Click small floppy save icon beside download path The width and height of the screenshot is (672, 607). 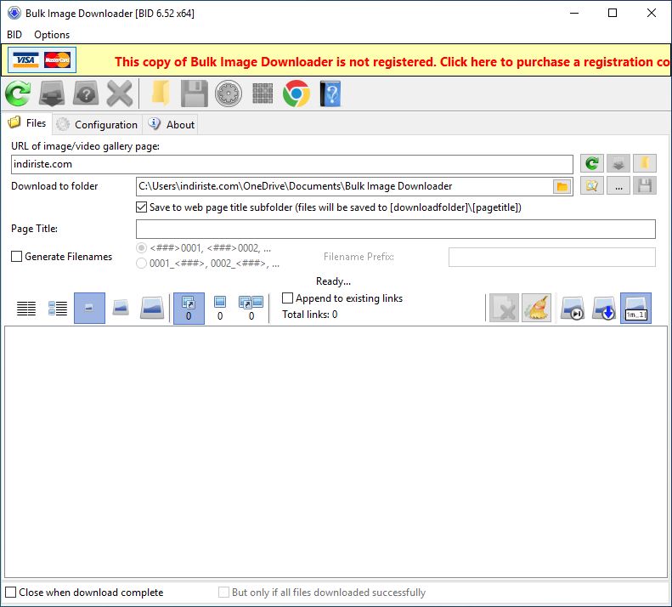point(645,185)
